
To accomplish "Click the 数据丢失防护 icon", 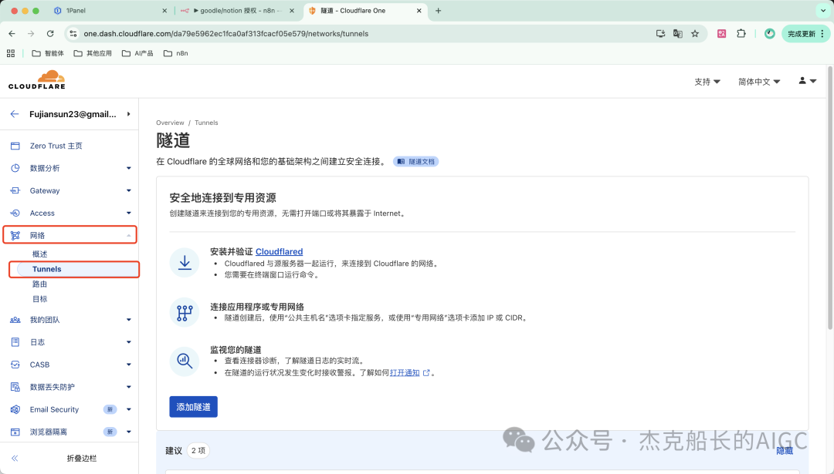I will (x=15, y=387).
